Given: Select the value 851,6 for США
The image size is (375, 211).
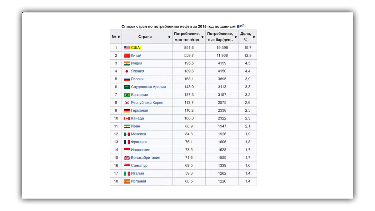Looking at the screenshot, I should click(189, 48).
